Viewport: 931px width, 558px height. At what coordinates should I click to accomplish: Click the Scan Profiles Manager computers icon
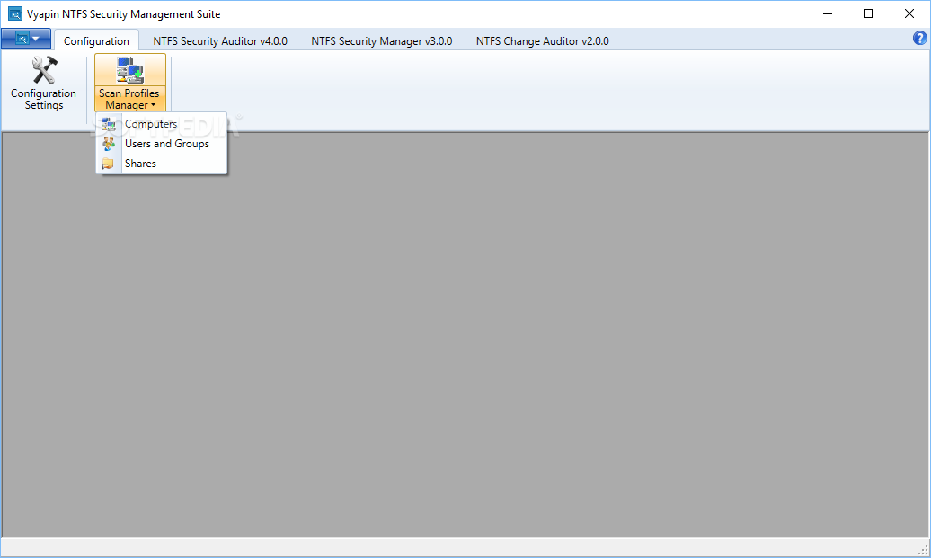130,70
